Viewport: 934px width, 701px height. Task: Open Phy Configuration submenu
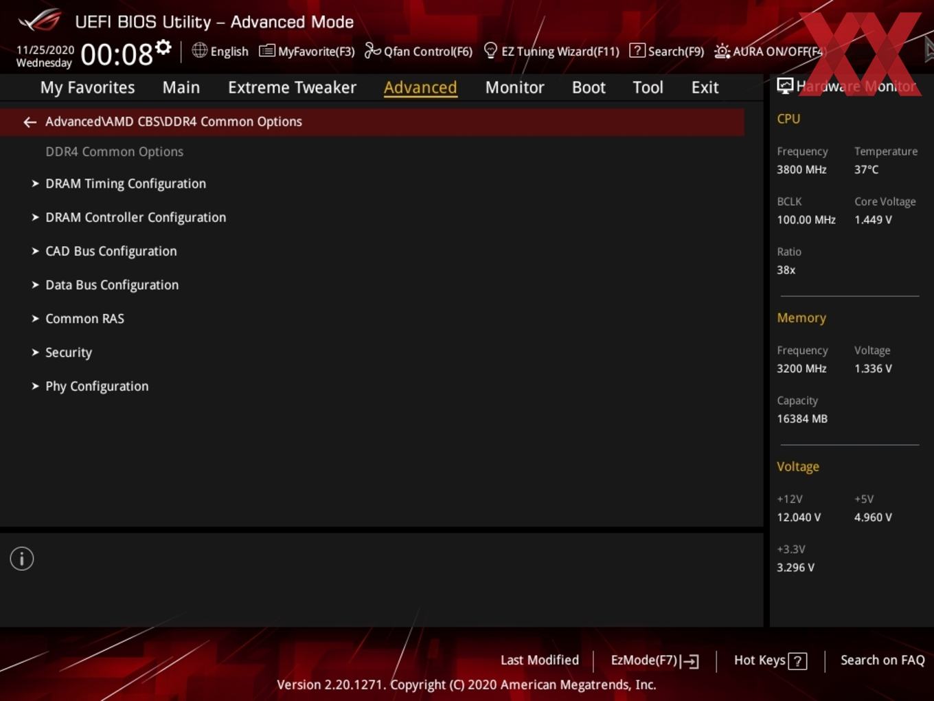97,386
